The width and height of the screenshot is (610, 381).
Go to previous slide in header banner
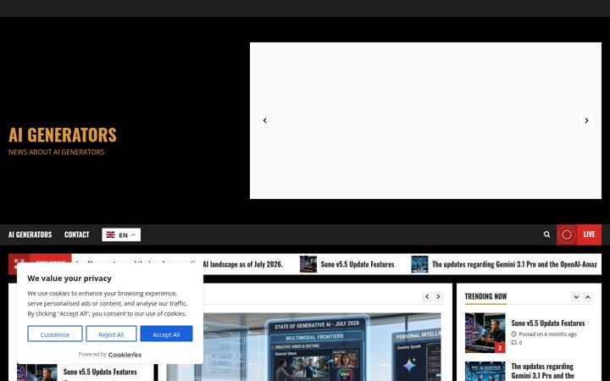(x=265, y=120)
